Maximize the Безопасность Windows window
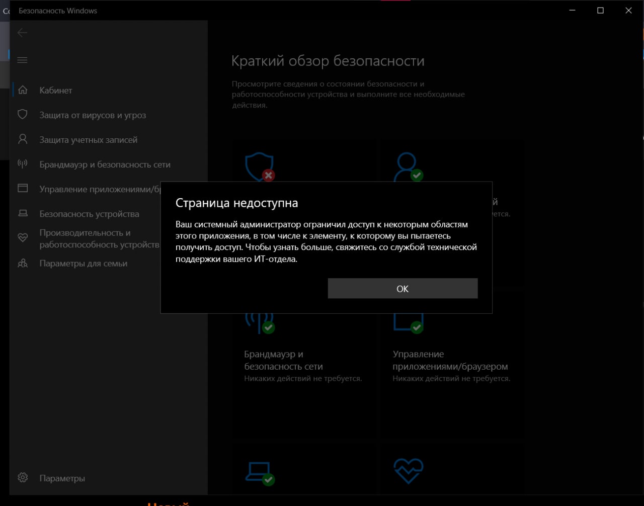The width and height of the screenshot is (644, 506). [x=600, y=11]
